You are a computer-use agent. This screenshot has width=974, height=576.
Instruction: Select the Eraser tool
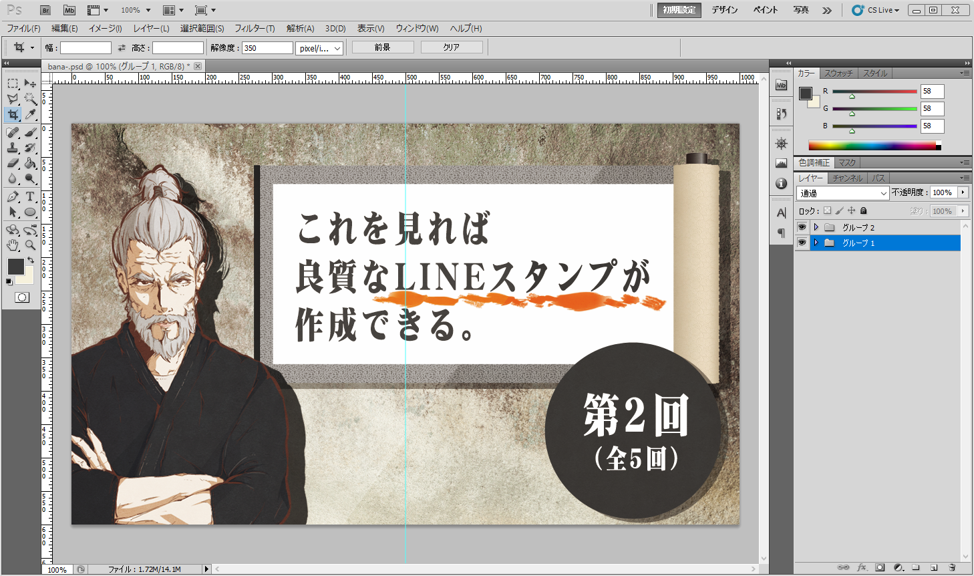click(x=13, y=163)
